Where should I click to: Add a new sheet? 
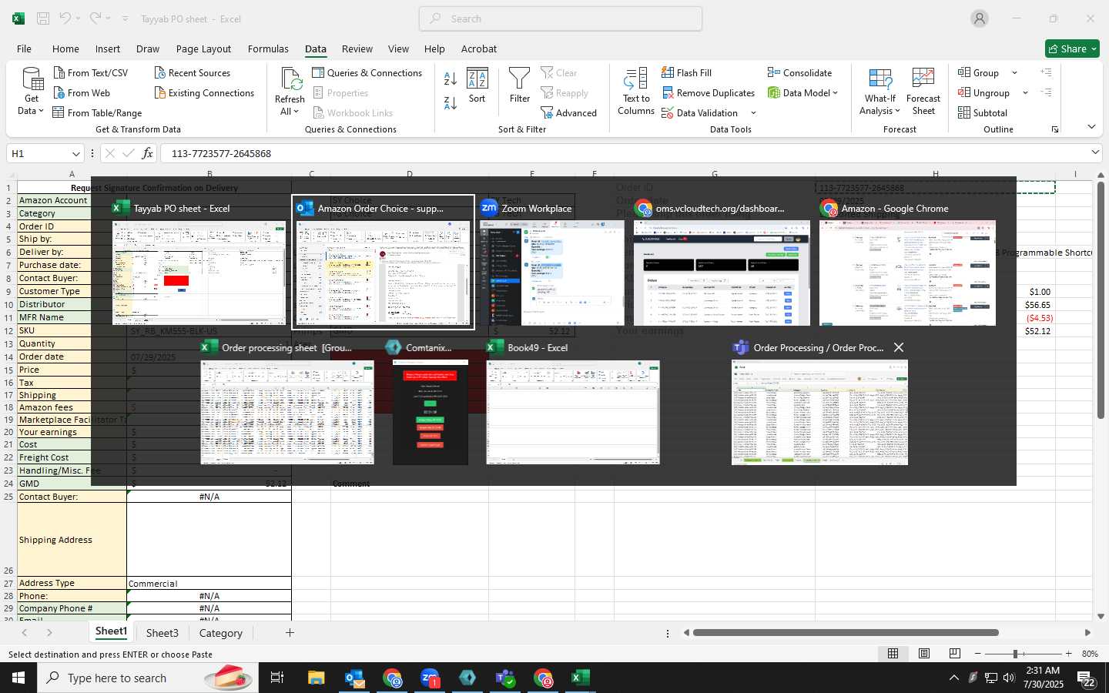(x=290, y=633)
